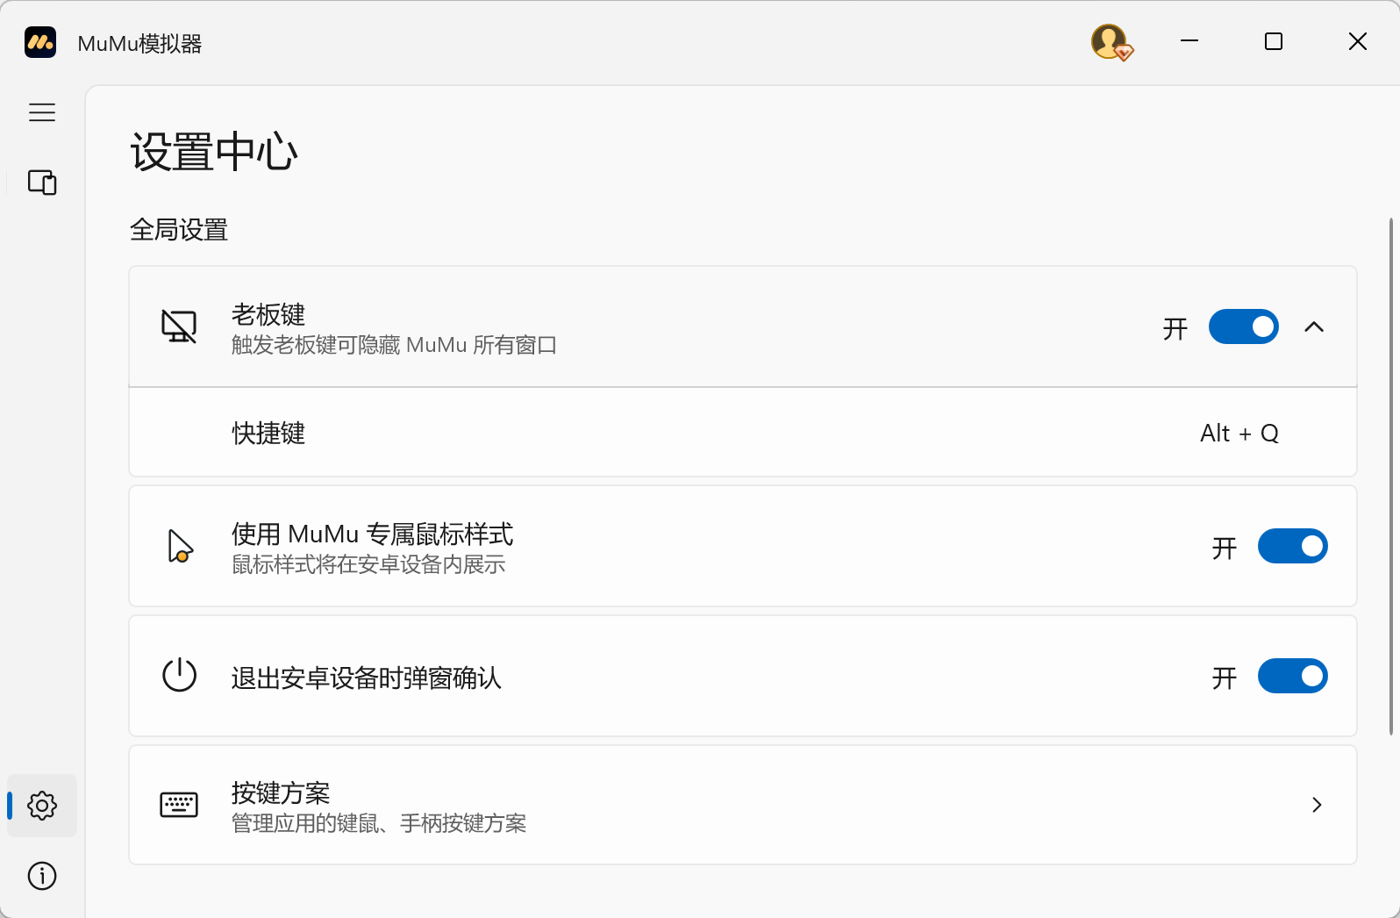Click the 快捷键 row label

coord(268,434)
